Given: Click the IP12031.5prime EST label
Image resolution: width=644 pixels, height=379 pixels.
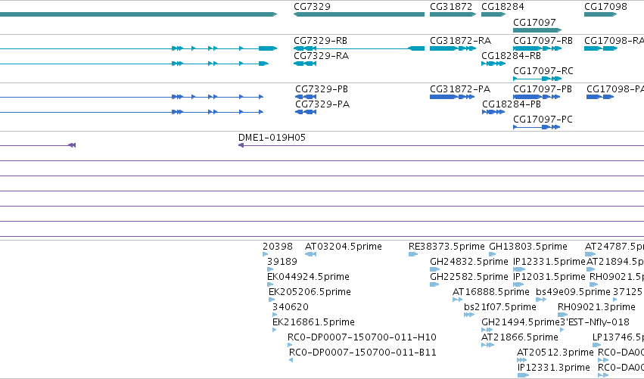Looking at the screenshot, I should click(x=549, y=277).
